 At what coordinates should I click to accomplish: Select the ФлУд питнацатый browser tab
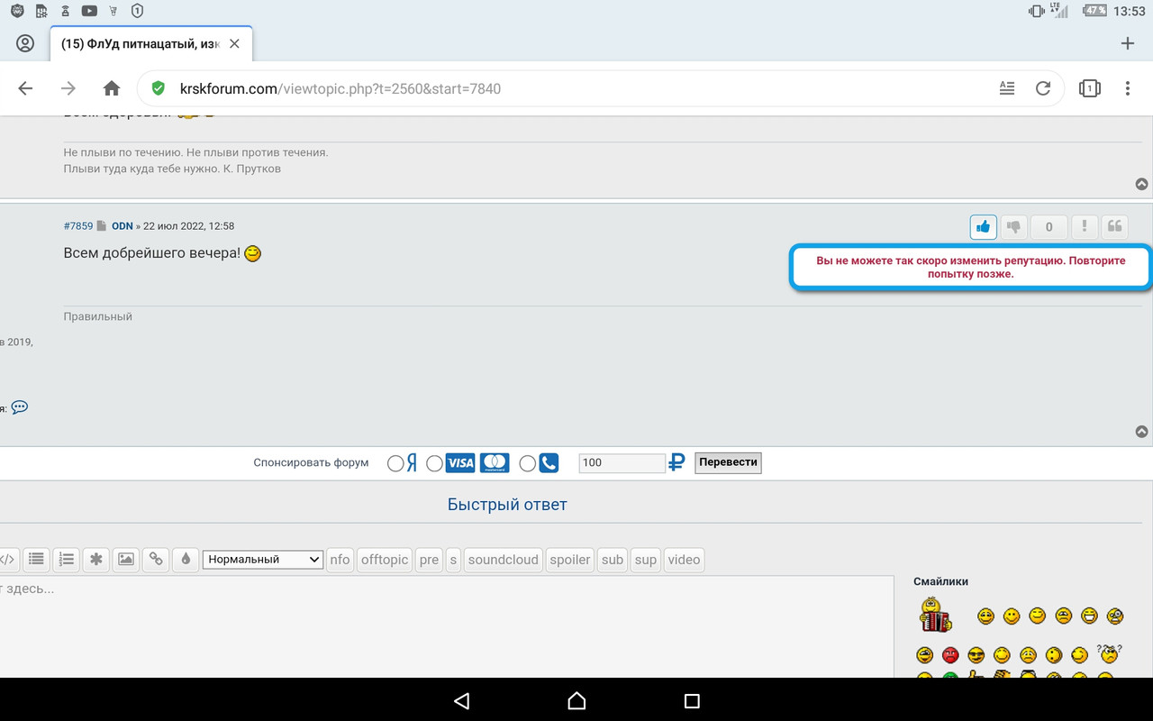[151, 43]
